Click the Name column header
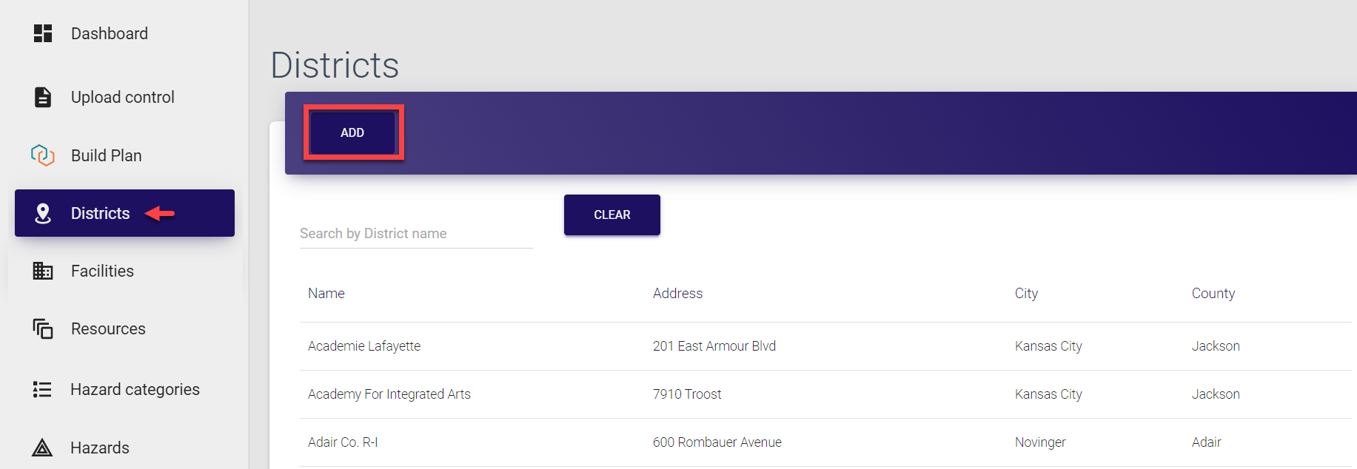 (x=326, y=294)
